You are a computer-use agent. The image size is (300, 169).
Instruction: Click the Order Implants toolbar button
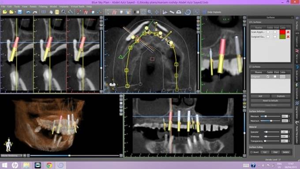212,12
